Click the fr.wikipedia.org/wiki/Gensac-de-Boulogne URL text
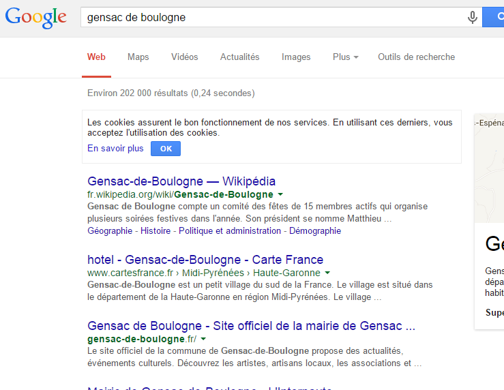Viewport: 504px width, 390px height. point(180,194)
